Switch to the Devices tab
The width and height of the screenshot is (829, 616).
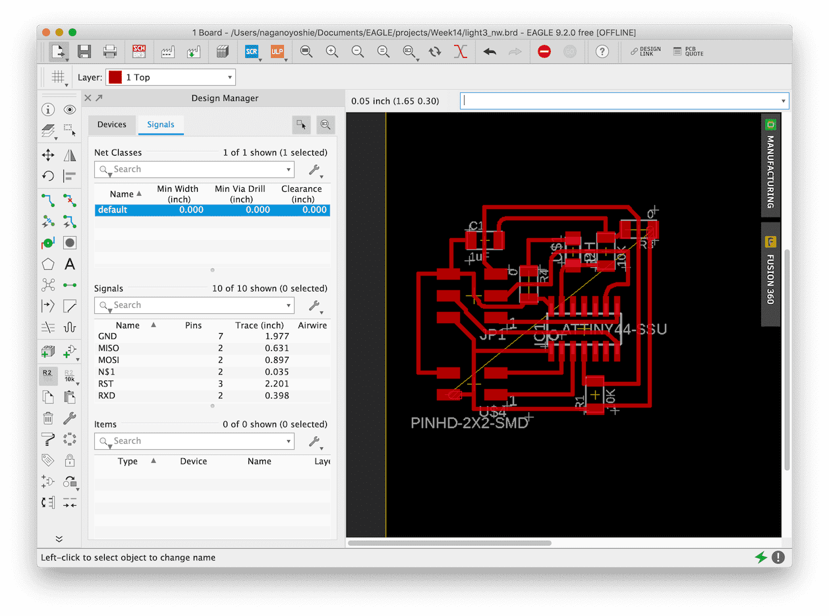coord(112,124)
